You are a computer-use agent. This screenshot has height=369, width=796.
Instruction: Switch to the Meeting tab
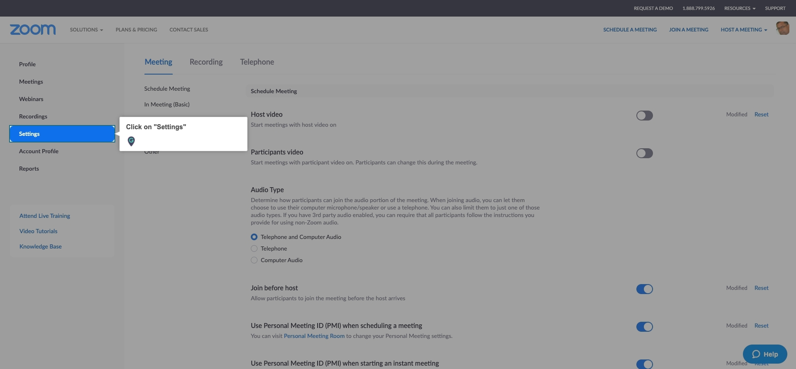point(158,62)
